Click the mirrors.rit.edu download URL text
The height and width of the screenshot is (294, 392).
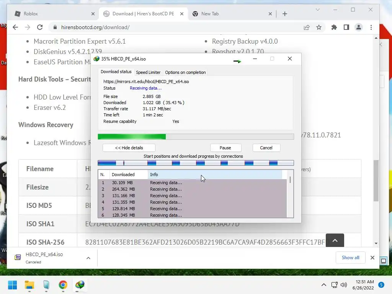(146, 82)
